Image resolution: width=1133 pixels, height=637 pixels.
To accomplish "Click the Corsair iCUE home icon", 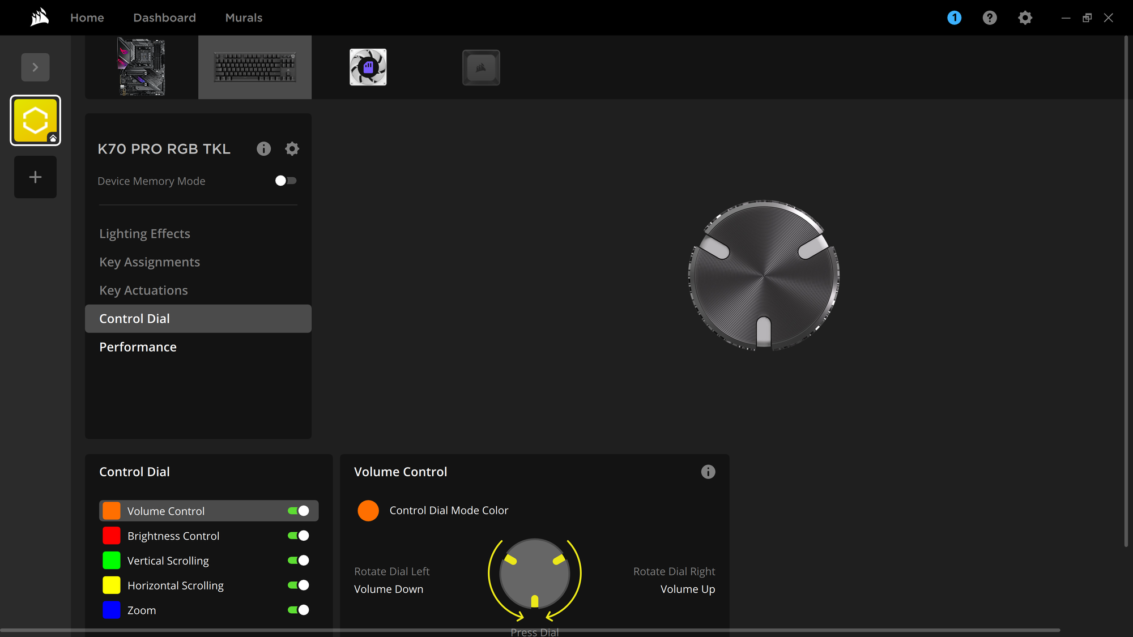I will (37, 17).
